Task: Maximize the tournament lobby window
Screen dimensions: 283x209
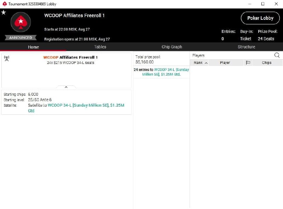Action: pyautogui.click(x=263, y=4)
